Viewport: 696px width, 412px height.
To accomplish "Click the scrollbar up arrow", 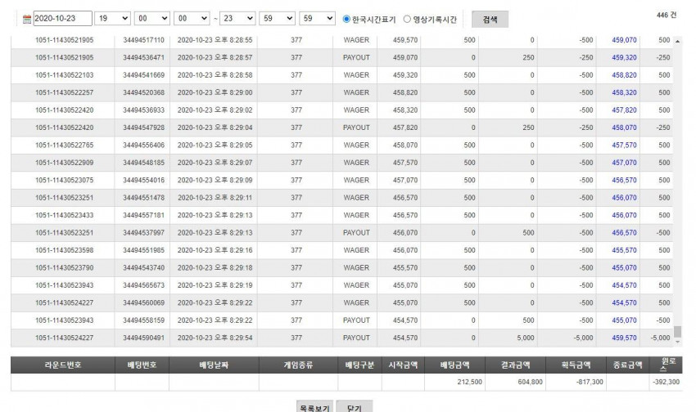I will pos(677,42).
